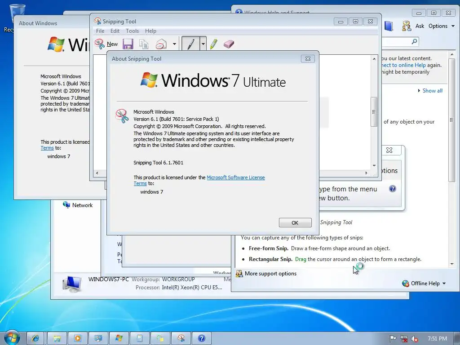Open the Options dropdown in Help and Support

(x=442, y=26)
